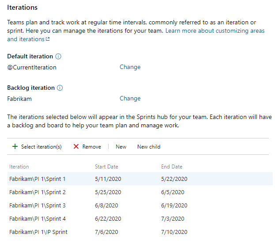Viewport: 275px width, 241px height.
Task: Change the Default iteration setting
Action: [x=130, y=67]
